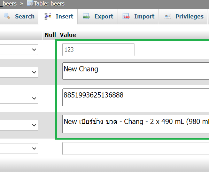This screenshot has width=209, height=180.
Task: Click the magnifier icon on the Search tab
Action: coord(7,16)
